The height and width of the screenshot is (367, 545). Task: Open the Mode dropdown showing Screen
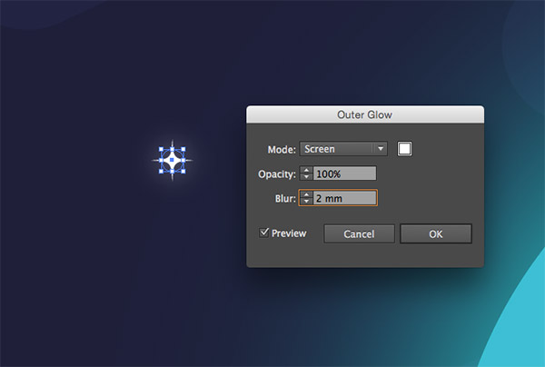(343, 149)
